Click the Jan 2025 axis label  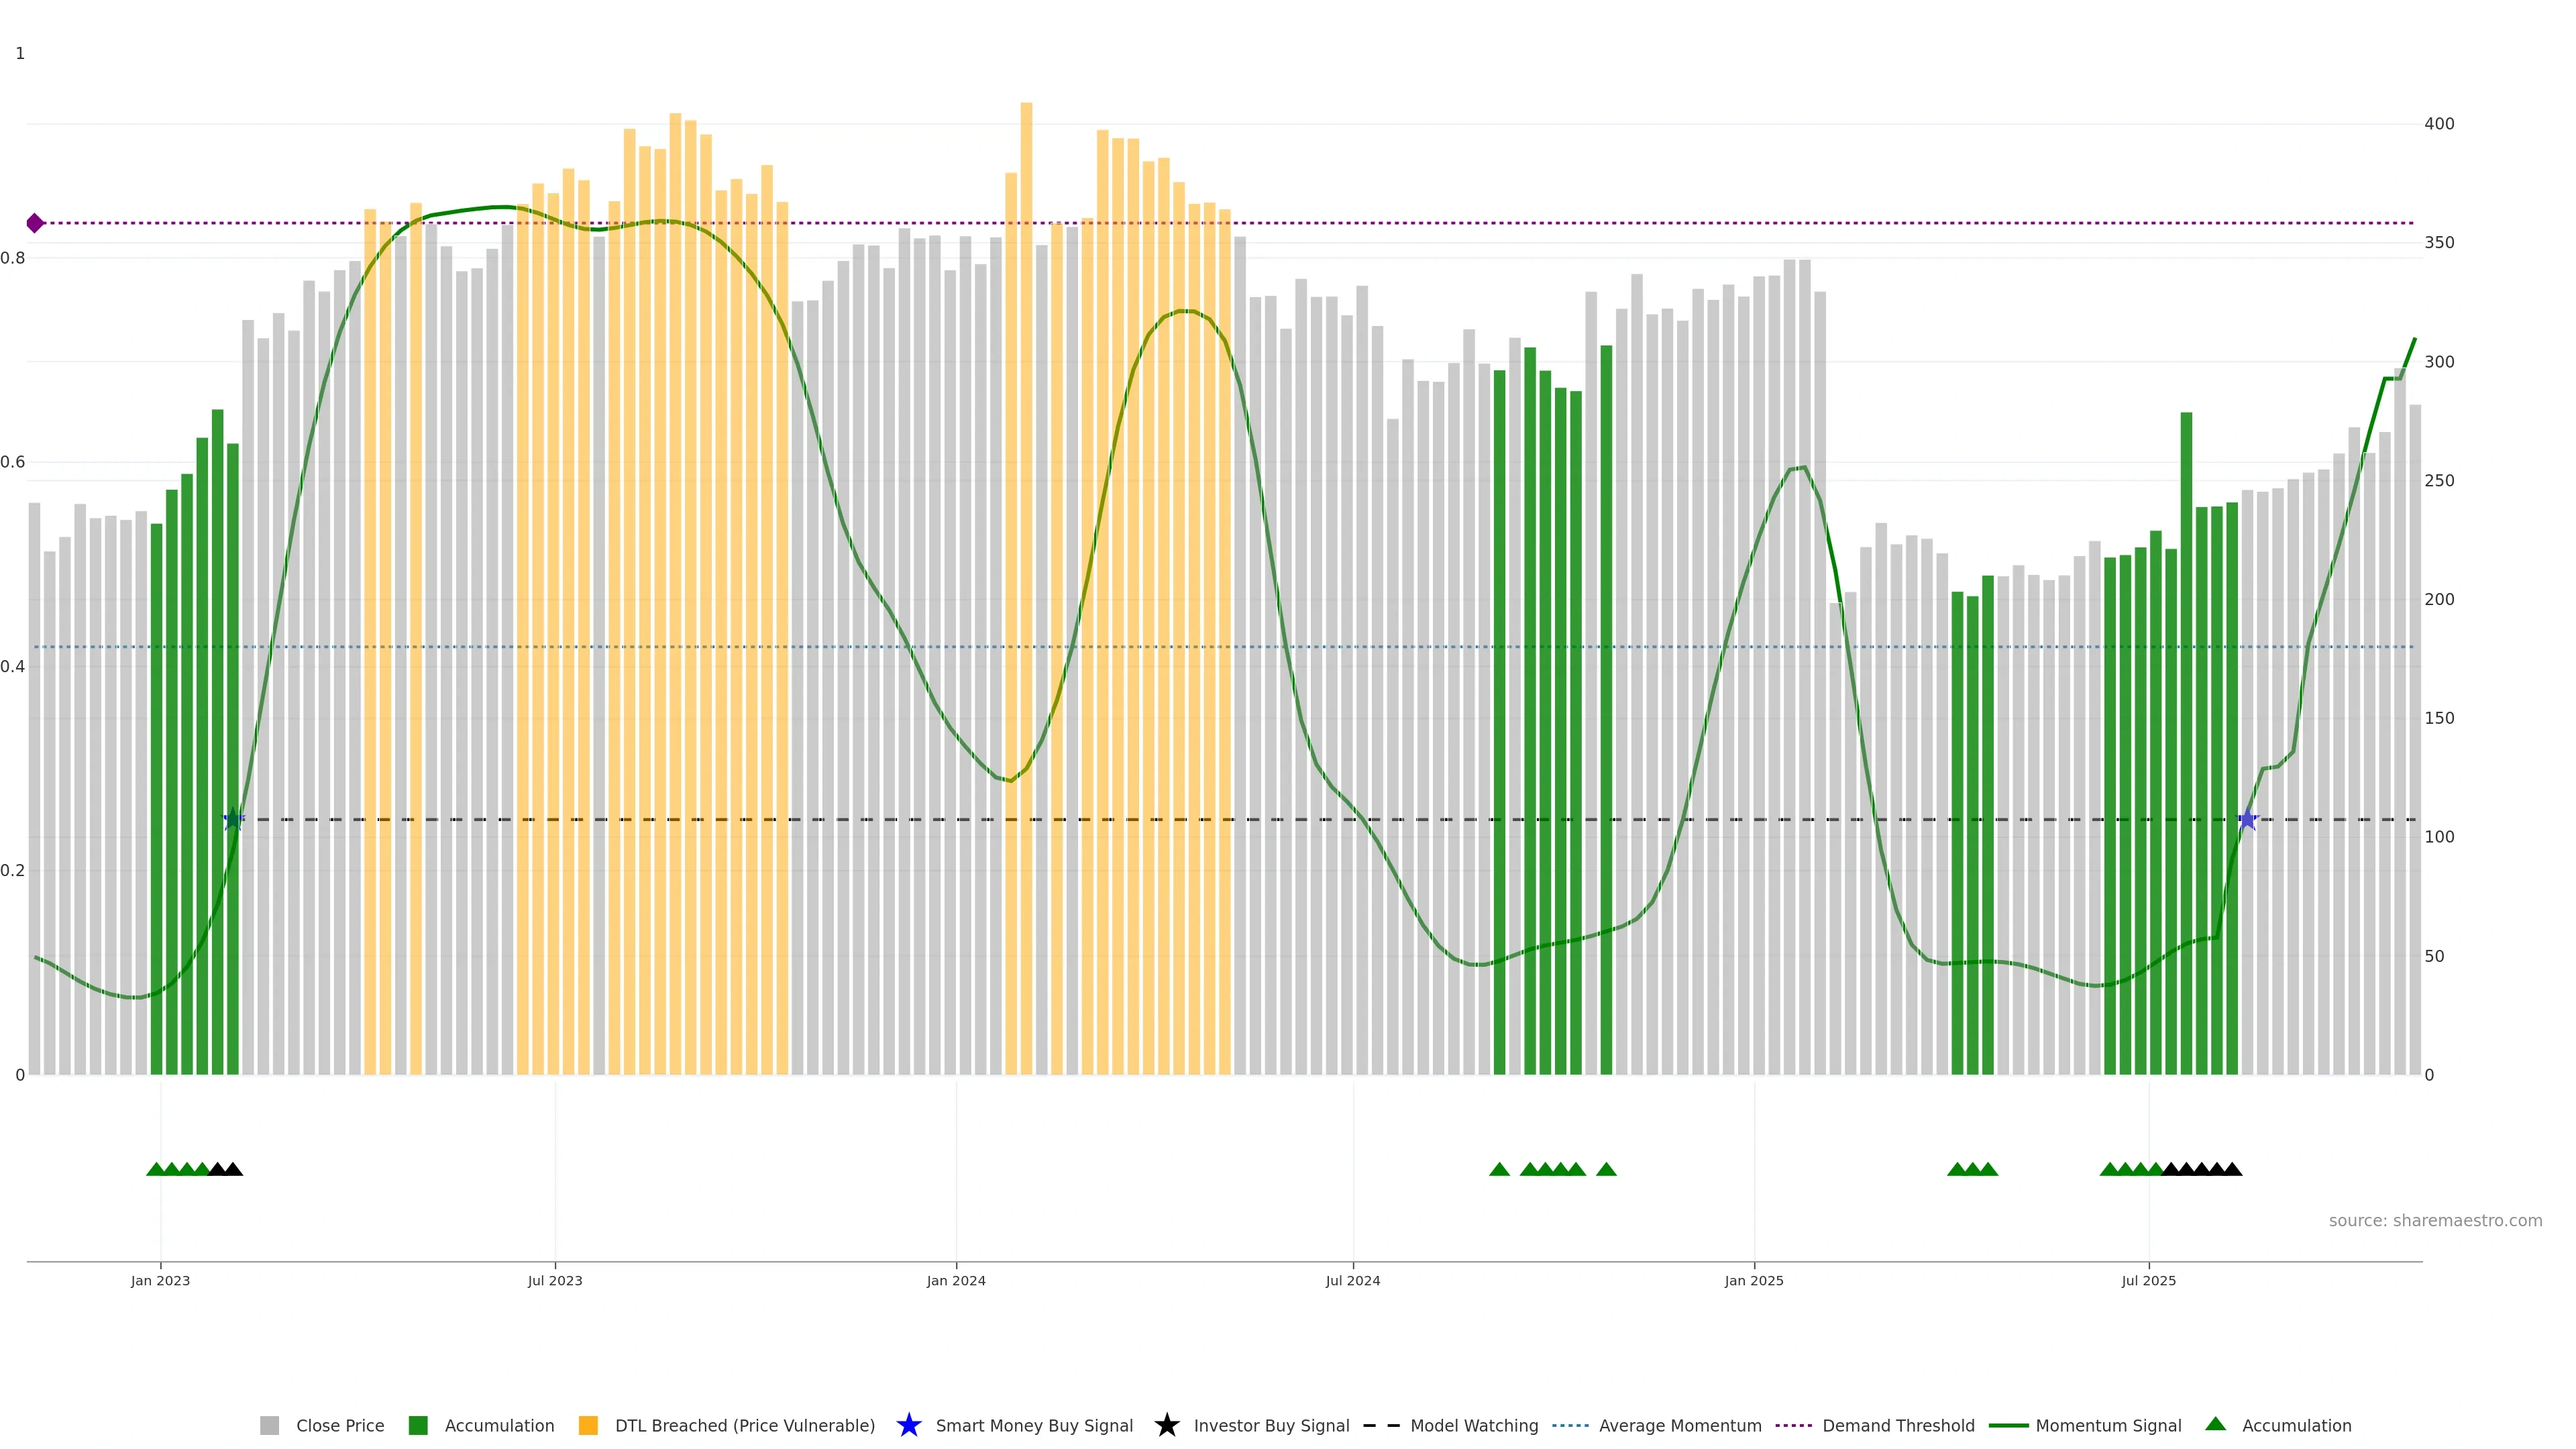point(1753,1280)
